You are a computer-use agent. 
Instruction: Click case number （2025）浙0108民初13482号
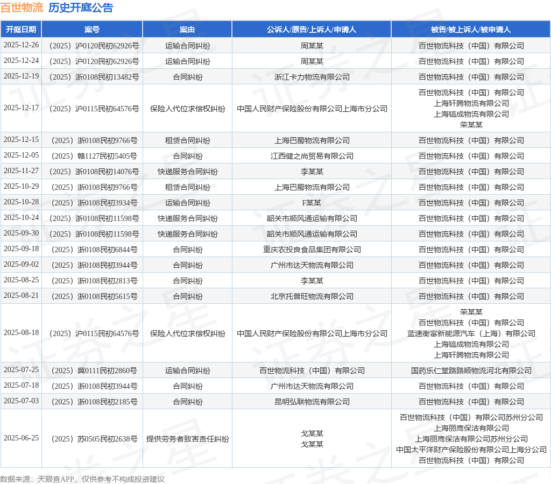click(x=92, y=77)
